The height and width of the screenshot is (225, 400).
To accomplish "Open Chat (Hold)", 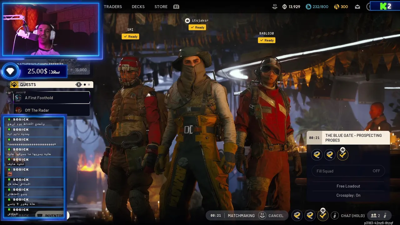I will pyautogui.click(x=353, y=216).
